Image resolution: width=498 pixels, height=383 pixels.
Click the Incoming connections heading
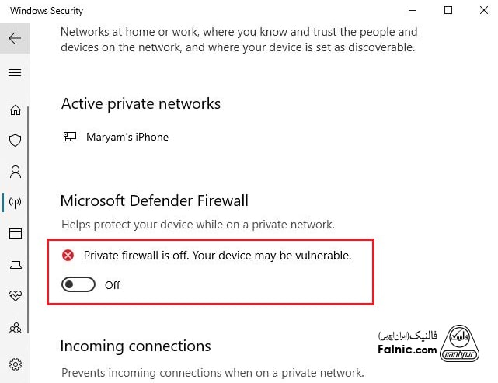(x=135, y=346)
